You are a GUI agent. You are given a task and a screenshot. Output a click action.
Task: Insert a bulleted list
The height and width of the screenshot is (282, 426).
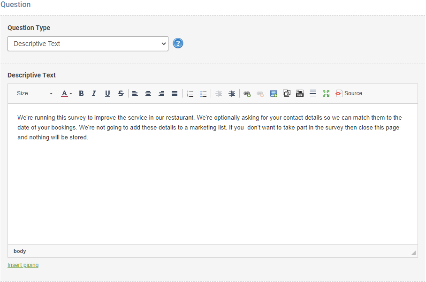point(203,93)
